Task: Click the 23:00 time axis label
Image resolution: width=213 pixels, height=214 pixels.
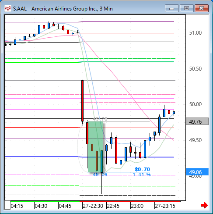Action: (137, 206)
